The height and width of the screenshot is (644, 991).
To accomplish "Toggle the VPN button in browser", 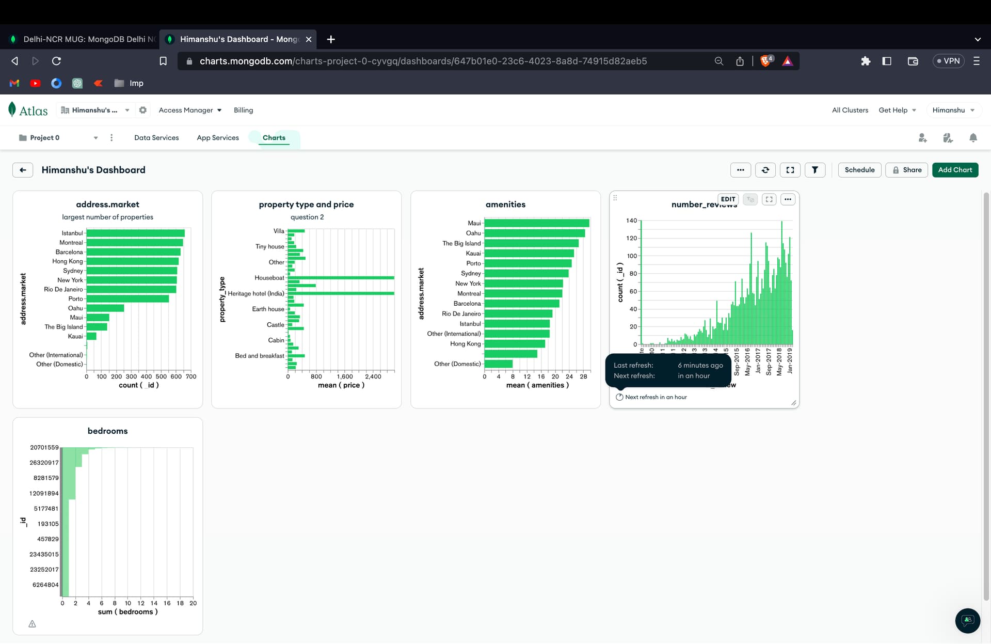I will 948,61.
